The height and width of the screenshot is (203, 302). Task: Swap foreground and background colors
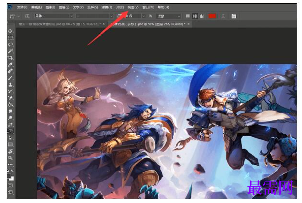click(12, 171)
